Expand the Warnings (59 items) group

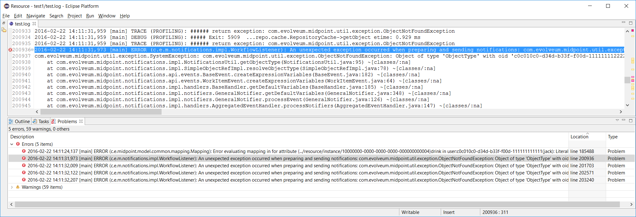tap(12, 187)
